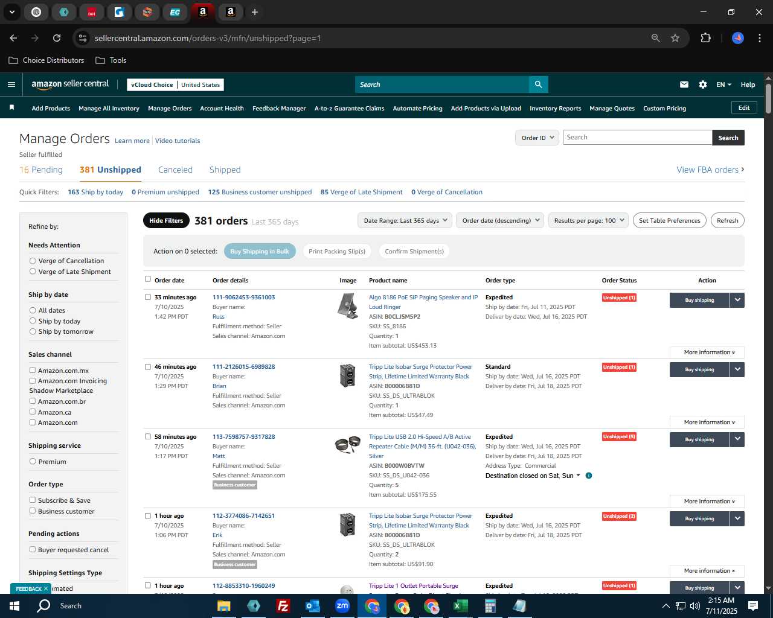Check the Business customer order type filter
The image size is (773, 618).
point(33,511)
